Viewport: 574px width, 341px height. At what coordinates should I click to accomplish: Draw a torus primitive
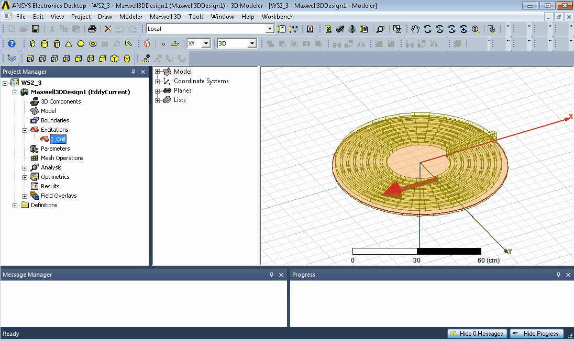93,44
